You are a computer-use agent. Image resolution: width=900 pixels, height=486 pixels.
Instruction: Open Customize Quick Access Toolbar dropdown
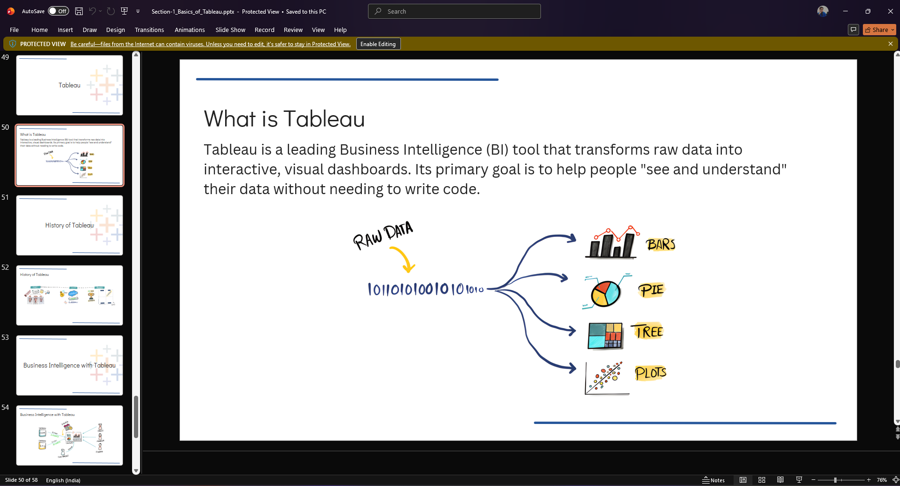[138, 11]
